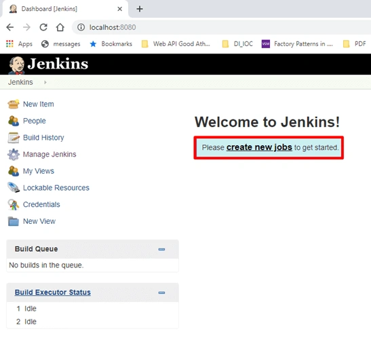This screenshot has height=344, width=371.
Task: Follow the create new jobs link
Action: click(259, 147)
